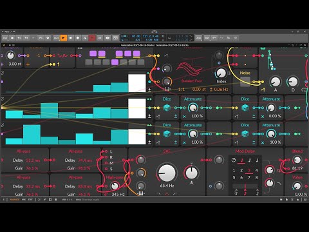The height and width of the screenshot is (232, 309).
Task: Click the SVF resonance knob beside the cutoff
Action: coord(192,173)
